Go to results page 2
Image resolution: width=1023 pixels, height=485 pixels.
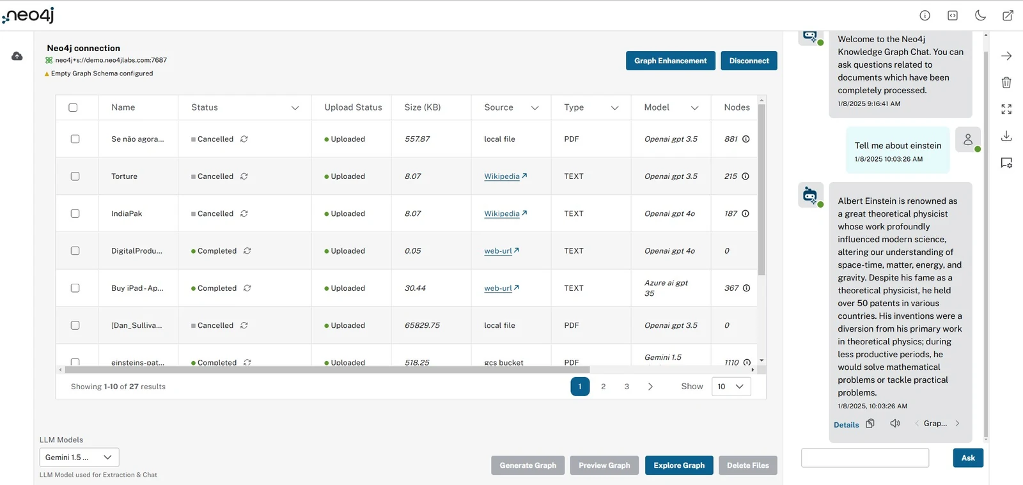603,387
